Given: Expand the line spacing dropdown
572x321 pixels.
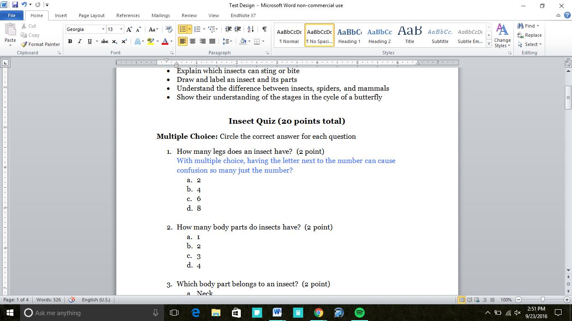Looking at the screenshot, I should click(231, 41).
